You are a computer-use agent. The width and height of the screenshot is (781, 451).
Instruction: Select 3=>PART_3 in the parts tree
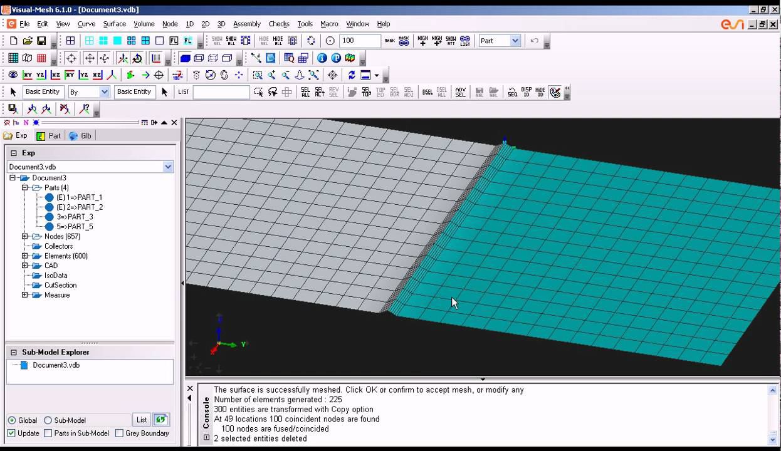75,217
